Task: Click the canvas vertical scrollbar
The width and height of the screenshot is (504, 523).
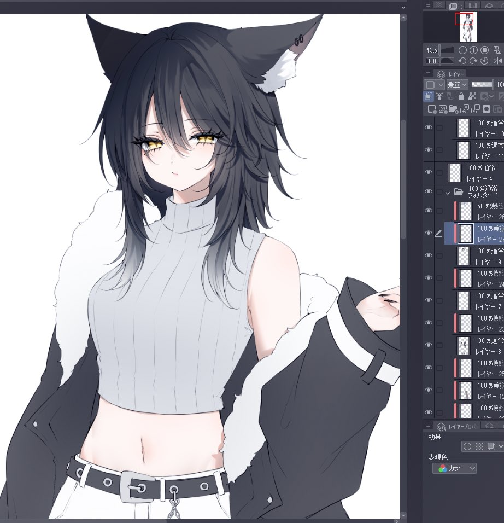Action: click(403, 180)
